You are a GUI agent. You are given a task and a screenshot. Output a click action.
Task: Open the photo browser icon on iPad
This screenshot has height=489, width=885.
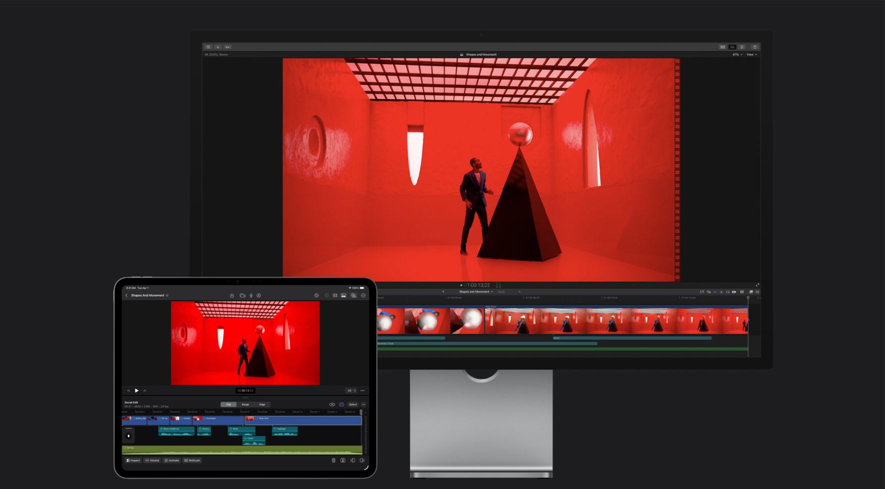343,295
